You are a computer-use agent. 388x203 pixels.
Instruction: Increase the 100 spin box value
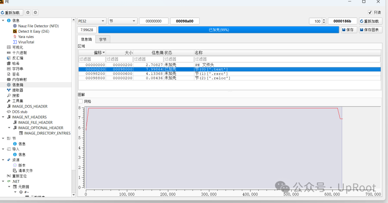pyautogui.click(x=324, y=20)
